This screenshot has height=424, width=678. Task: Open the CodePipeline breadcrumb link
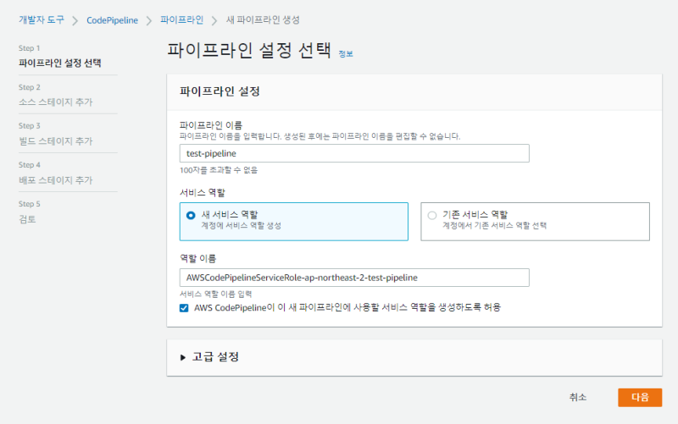113,19
